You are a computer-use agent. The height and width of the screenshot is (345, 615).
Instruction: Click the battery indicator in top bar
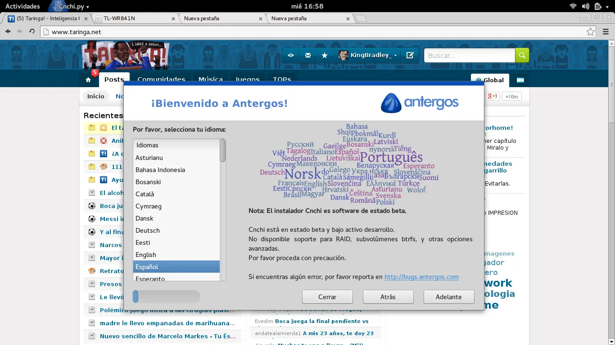point(598,6)
